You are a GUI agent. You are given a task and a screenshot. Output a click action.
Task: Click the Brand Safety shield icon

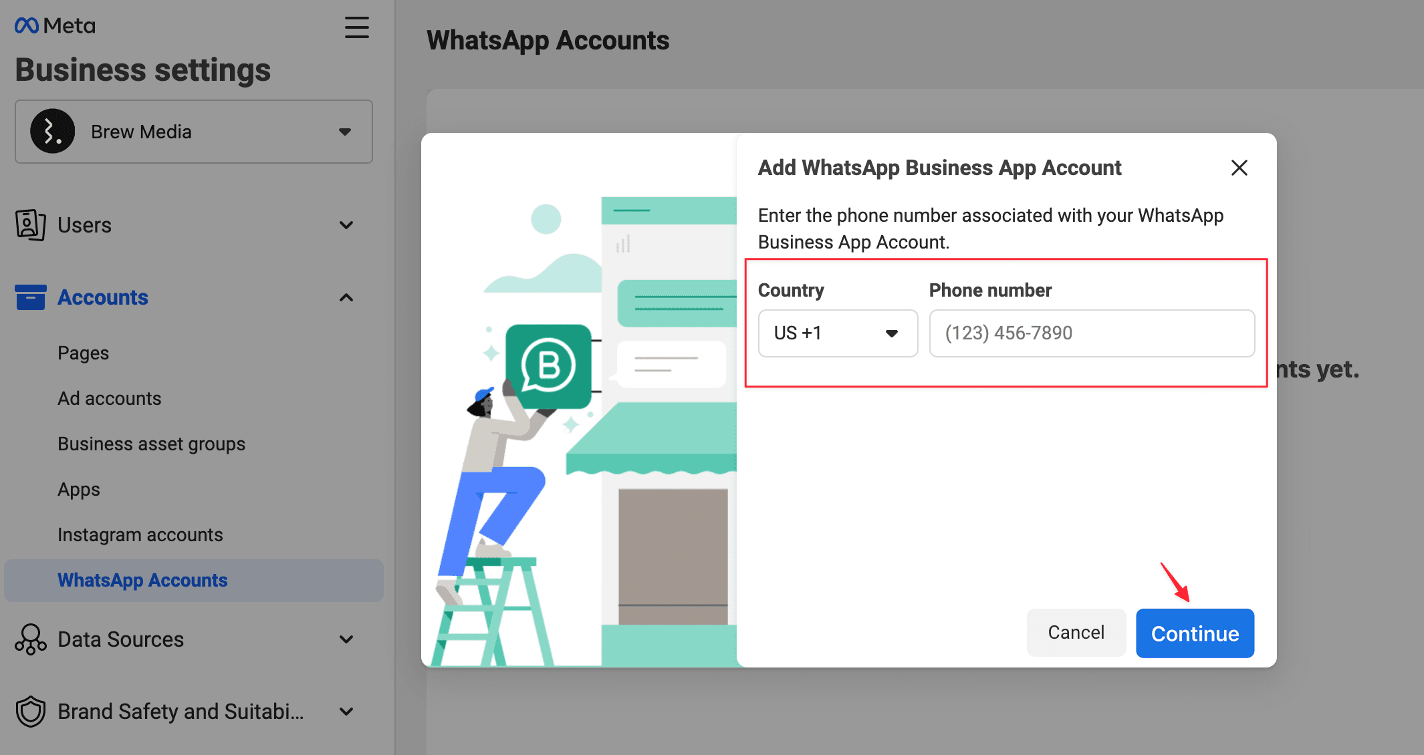(x=31, y=712)
